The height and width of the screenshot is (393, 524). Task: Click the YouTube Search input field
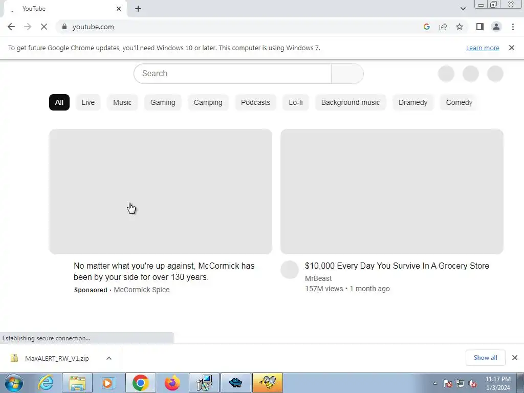coord(232,74)
